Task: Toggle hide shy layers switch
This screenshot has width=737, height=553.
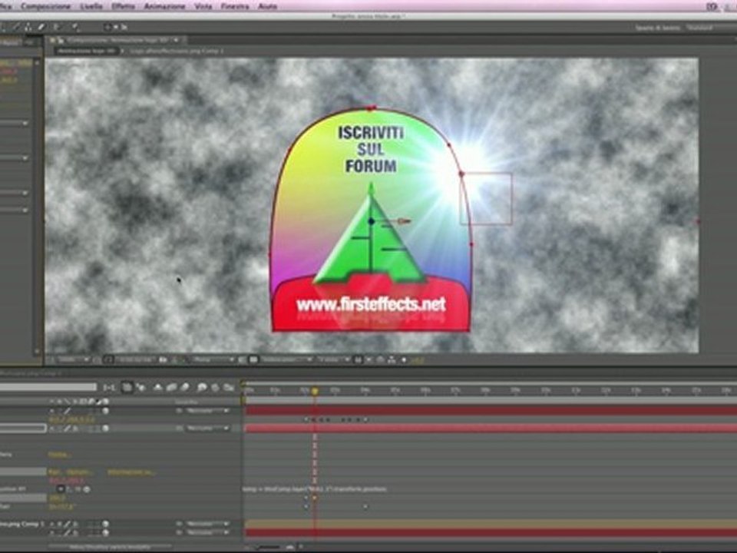Action: click(158, 387)
